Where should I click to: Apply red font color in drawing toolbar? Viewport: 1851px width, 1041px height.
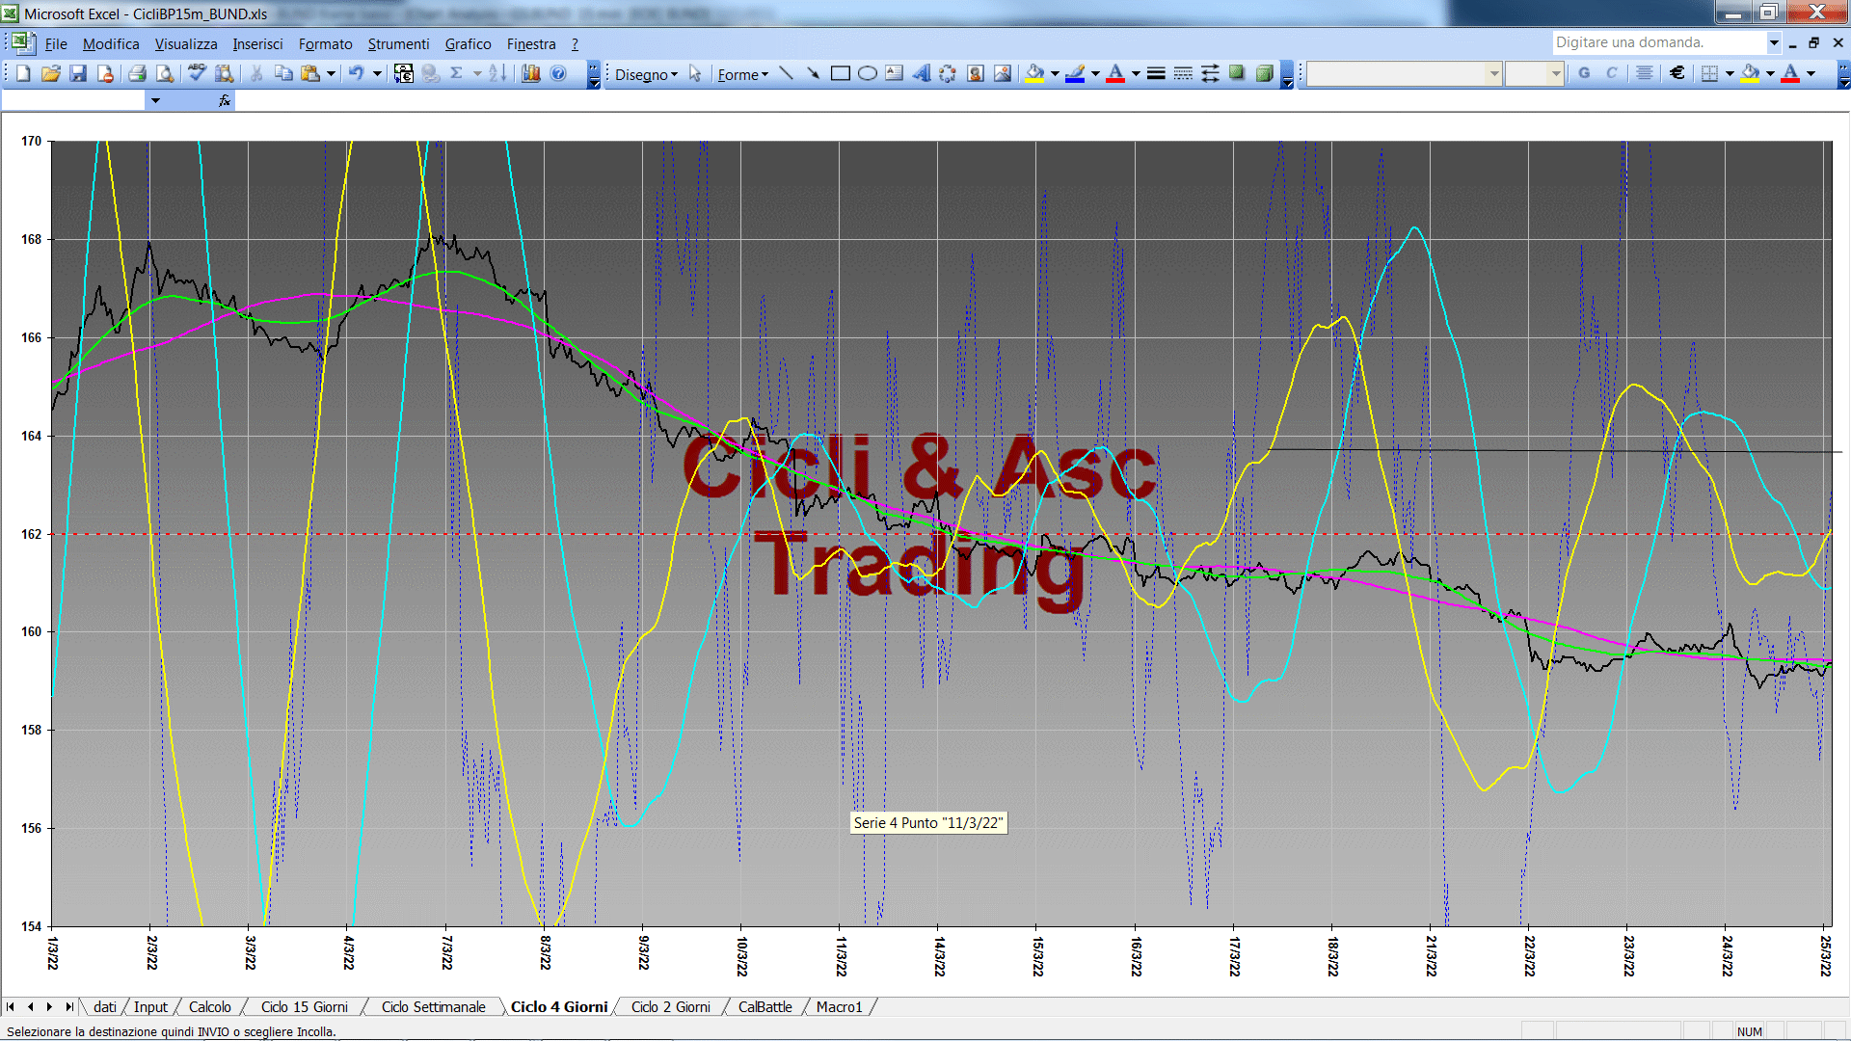[x=1115, y=74]
